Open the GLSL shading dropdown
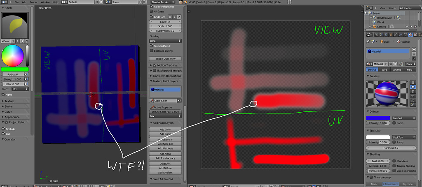 point(166,41)
